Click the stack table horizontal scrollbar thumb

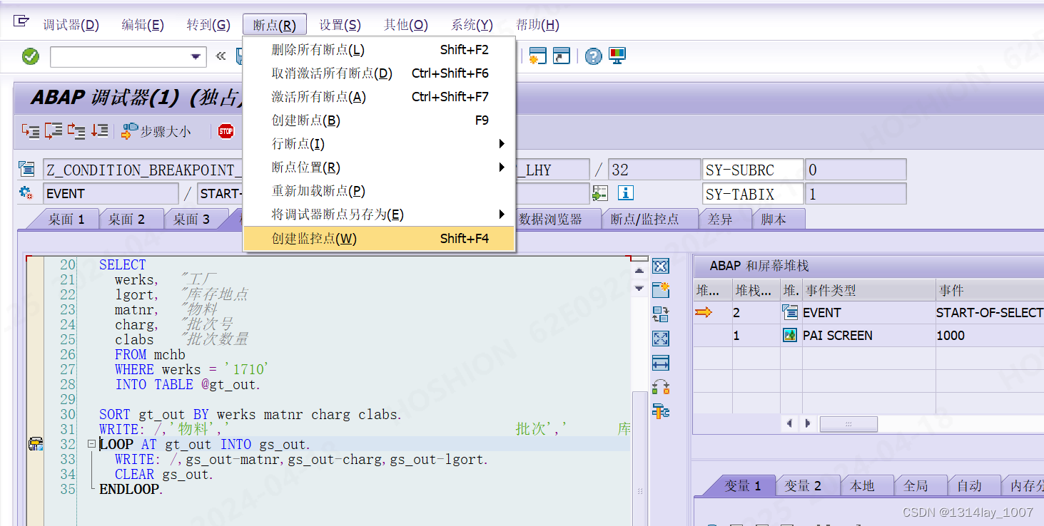(x=848, y=423)
